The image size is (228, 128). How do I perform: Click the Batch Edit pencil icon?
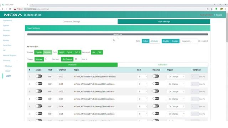click(28, 47)
